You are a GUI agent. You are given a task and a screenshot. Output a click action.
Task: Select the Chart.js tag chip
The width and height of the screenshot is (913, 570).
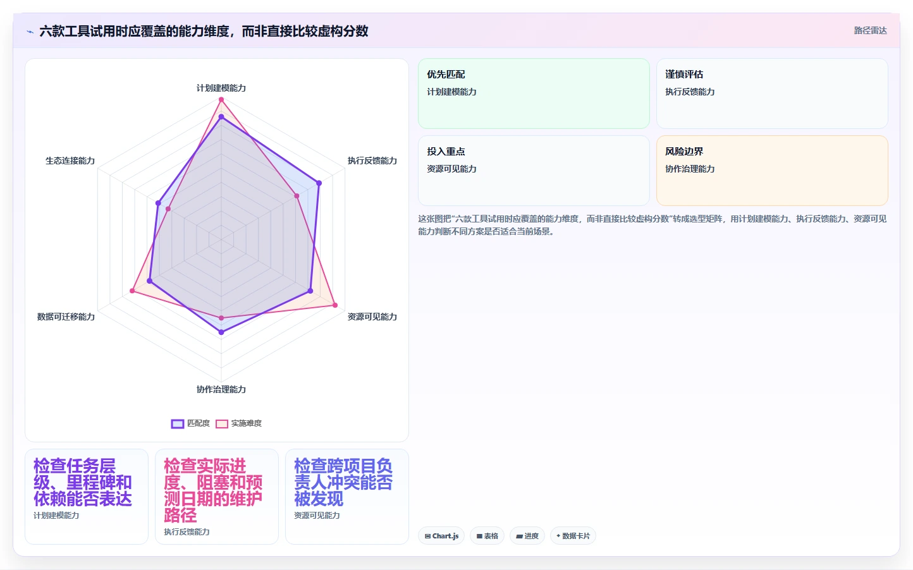pyautogui.click(x=441, y=536)
